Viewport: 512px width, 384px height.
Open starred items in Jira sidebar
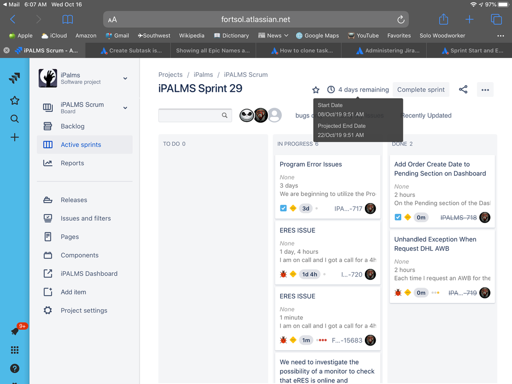[14, 100]
